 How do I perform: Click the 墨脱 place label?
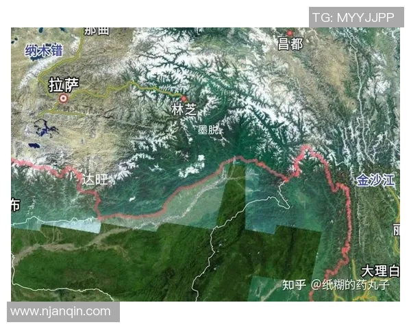tap(208, 130)
